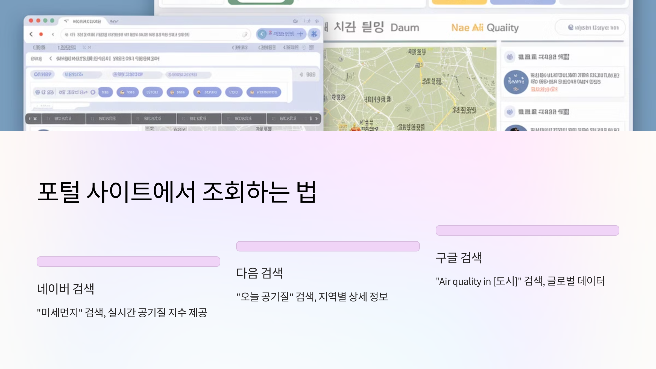Viewport: 656px width, 369px height.
Task: Click small left chevron beside red dot
Action: (x=53, y=34)
